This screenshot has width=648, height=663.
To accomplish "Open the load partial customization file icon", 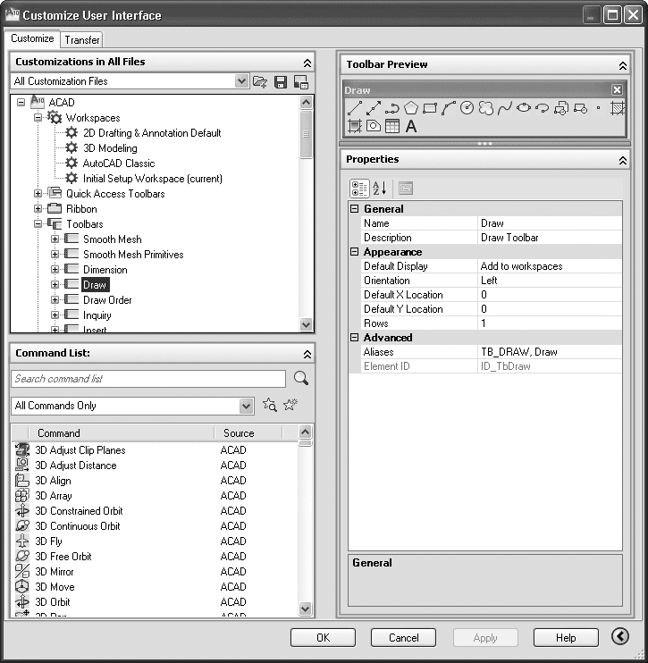I will point(260,81).
